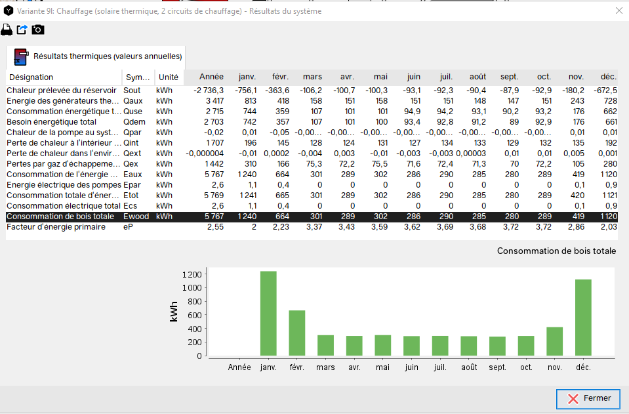Click the mars column header
This screenshot has height=414, width=629.
tap(307, 77)
